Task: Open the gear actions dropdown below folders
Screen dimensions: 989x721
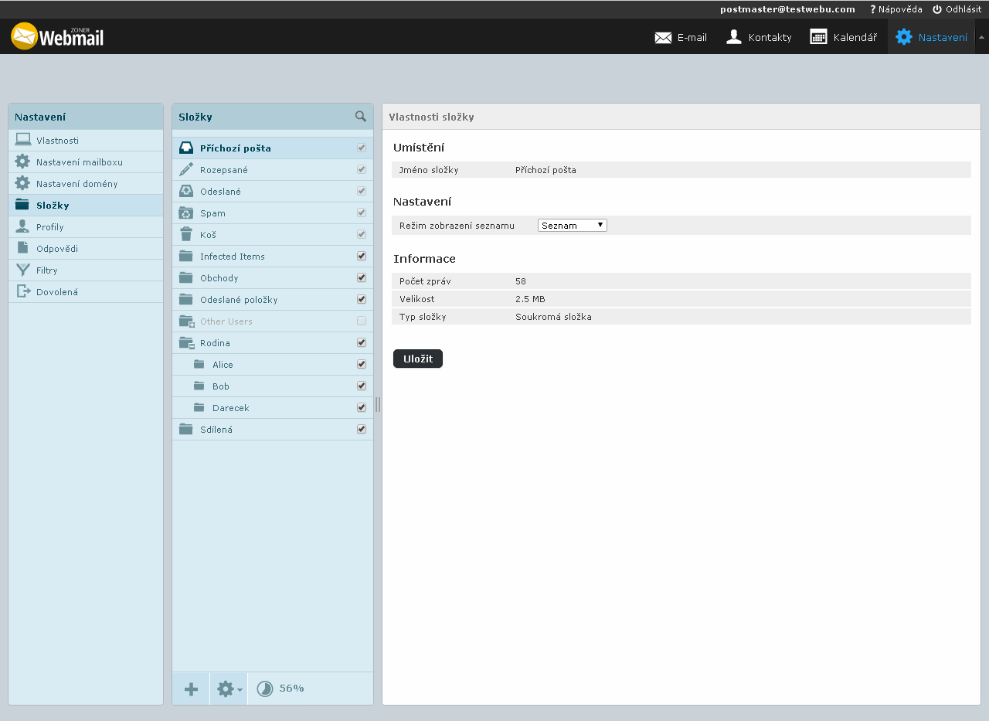Action: tap(229, 689)
